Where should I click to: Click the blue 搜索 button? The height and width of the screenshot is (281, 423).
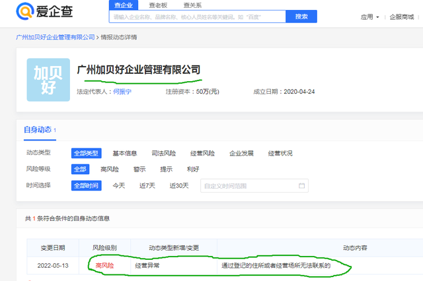pos(301,16)
